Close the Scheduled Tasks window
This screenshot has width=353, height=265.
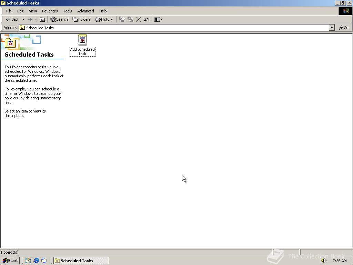pyautogui.click(x=350, y=3)
